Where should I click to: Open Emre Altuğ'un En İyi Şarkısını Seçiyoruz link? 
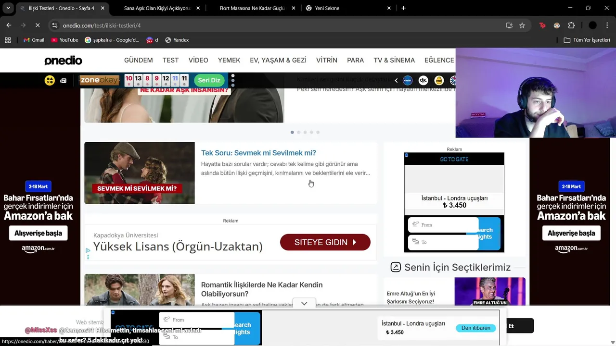411,297
